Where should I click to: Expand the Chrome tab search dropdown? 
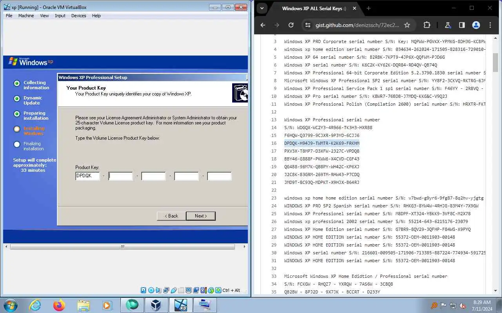(x=262, y=8)
